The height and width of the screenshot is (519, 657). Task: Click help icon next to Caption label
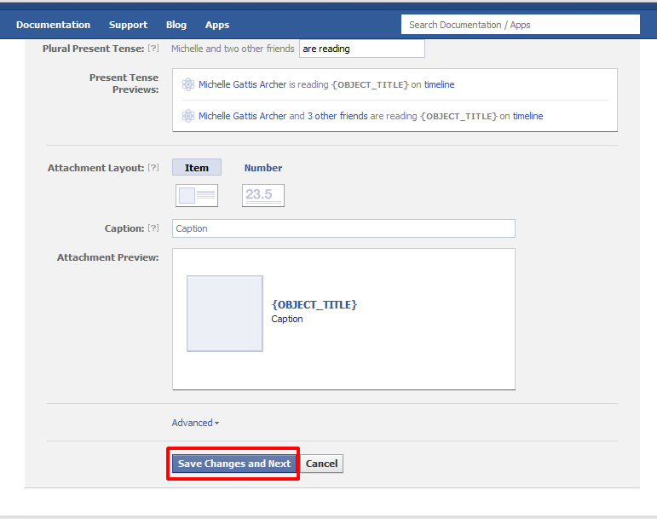click(153, 228)
